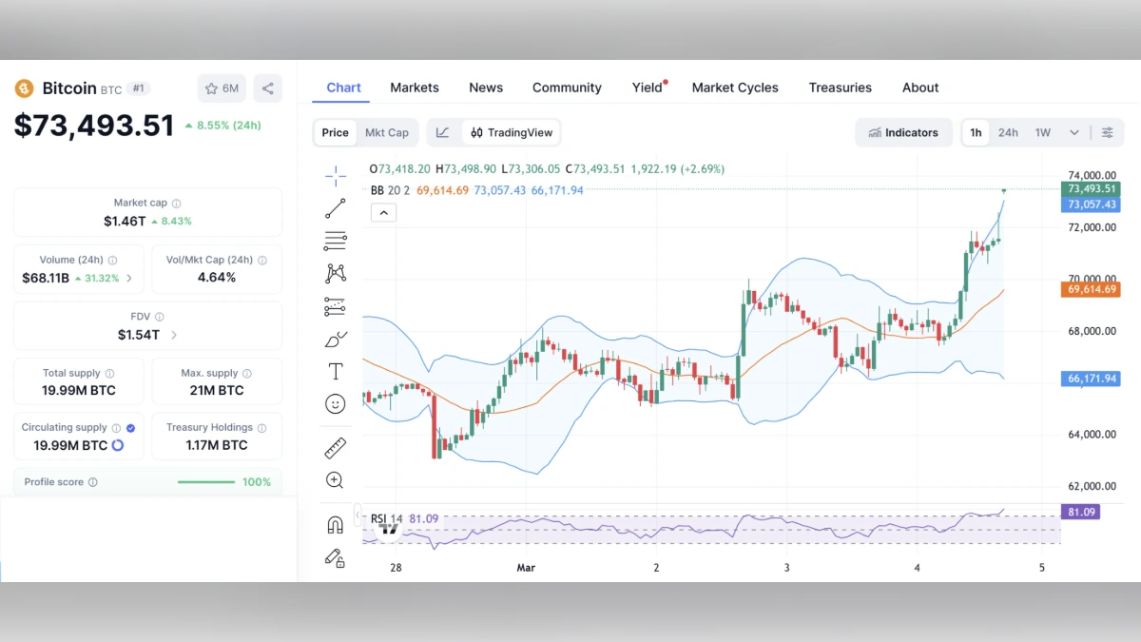Select the text annotation tool
Screen dimensions: 1141x642
[335, 371]
